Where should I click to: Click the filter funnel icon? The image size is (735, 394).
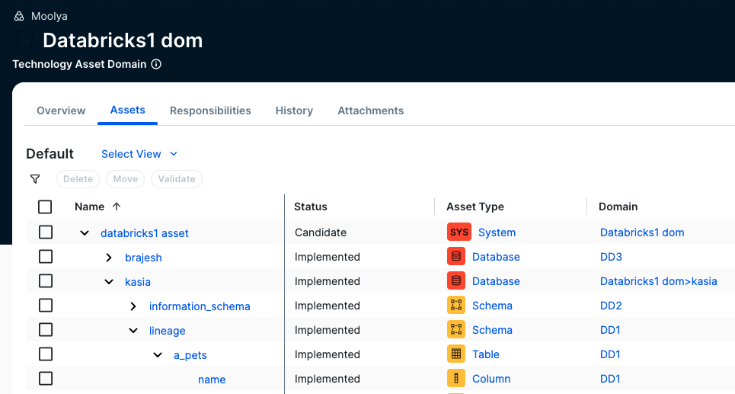point(35,179)
